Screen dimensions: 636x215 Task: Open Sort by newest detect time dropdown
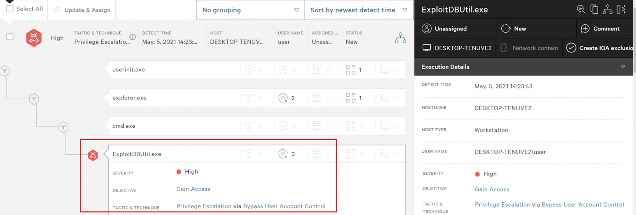[x=359, y=10]
